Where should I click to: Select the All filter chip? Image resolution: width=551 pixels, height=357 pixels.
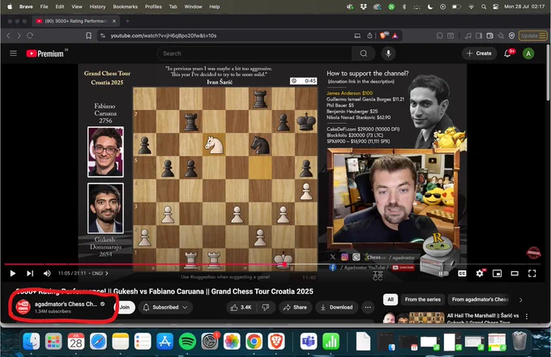click(391, 300)
